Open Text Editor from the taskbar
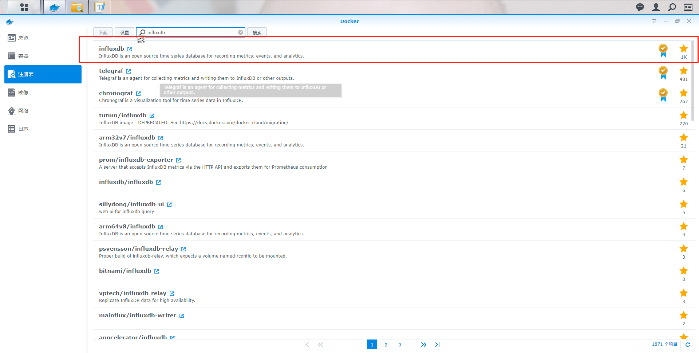 (x=100, y=7)
